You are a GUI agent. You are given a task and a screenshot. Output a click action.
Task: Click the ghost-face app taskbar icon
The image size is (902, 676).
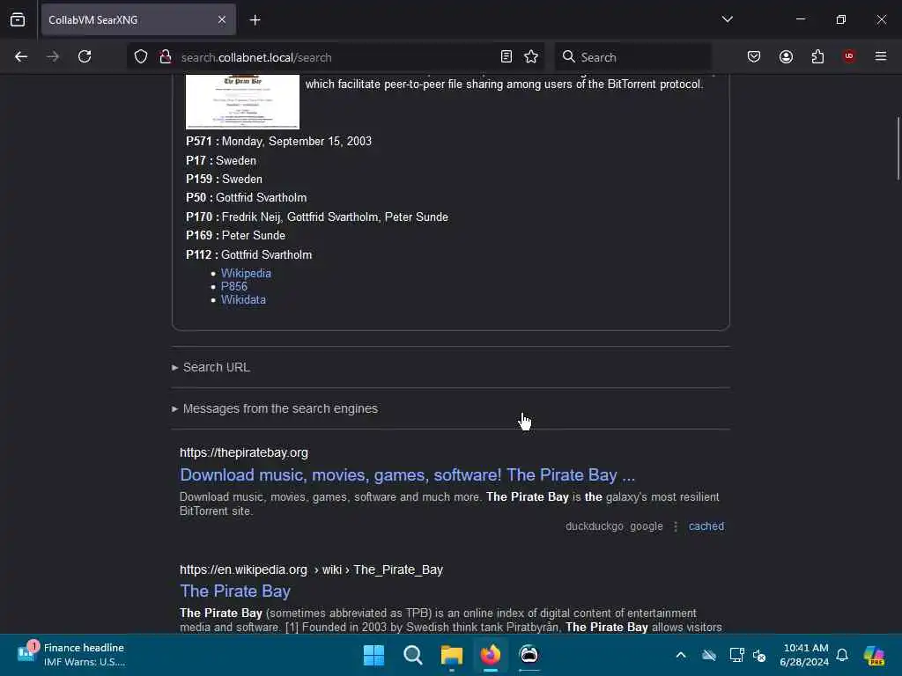[529, 655]
